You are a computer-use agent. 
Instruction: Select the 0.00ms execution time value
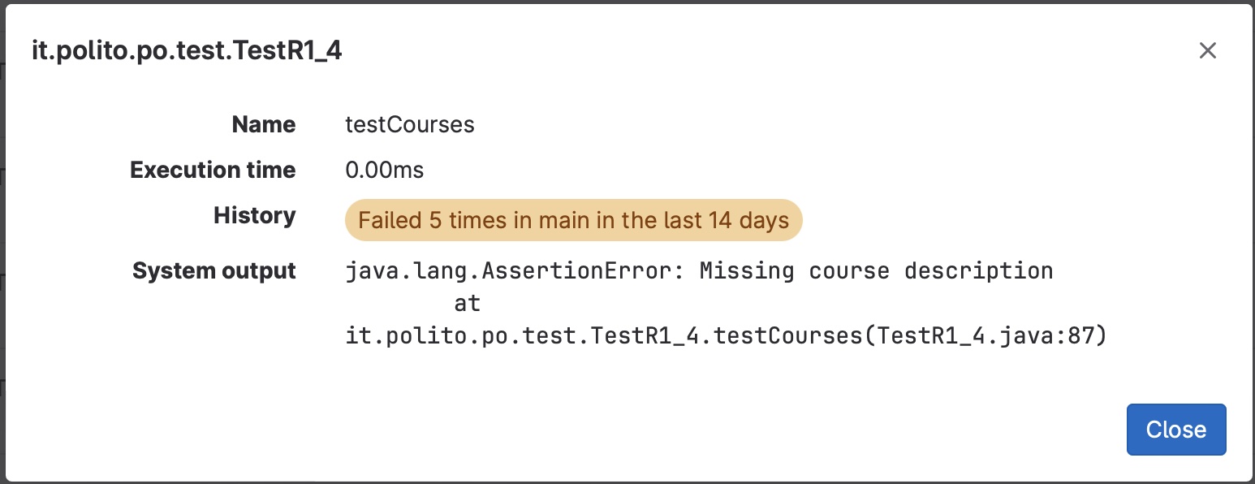[385, 170]
